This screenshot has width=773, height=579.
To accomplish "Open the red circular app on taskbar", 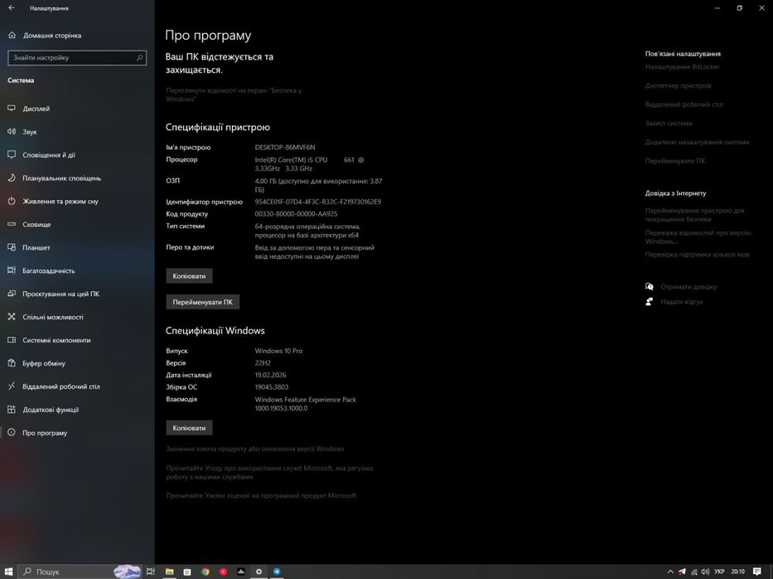I will (x=223, y=572).
